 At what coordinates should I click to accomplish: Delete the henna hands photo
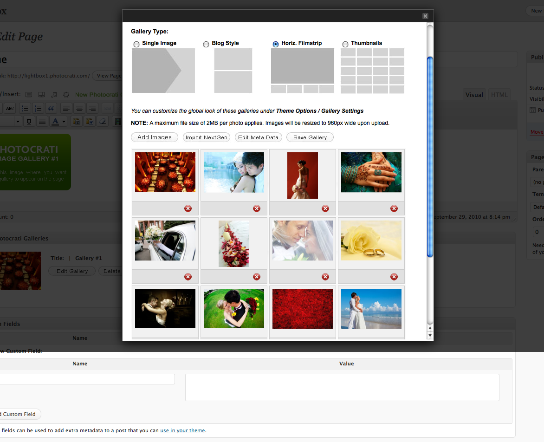click(x=394, y=208)
